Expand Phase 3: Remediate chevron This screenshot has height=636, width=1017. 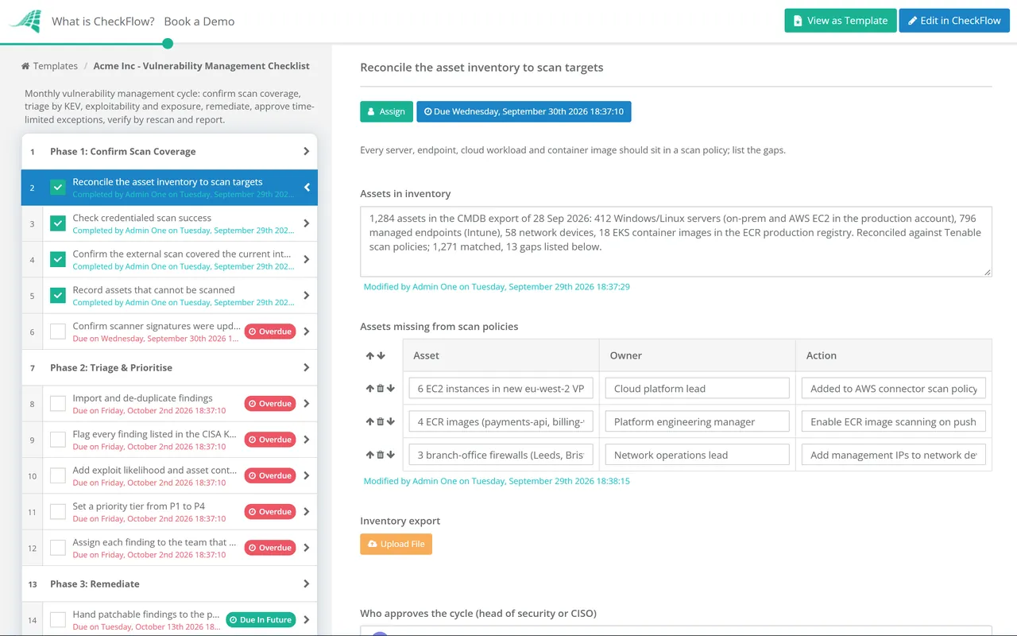click(x=307, y=584)
